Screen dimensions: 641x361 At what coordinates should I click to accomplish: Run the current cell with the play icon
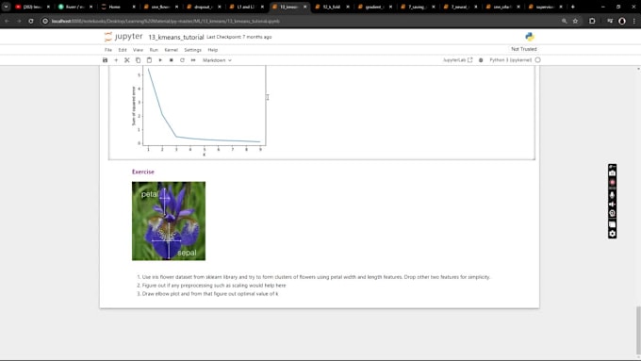[x=160, y=60]
